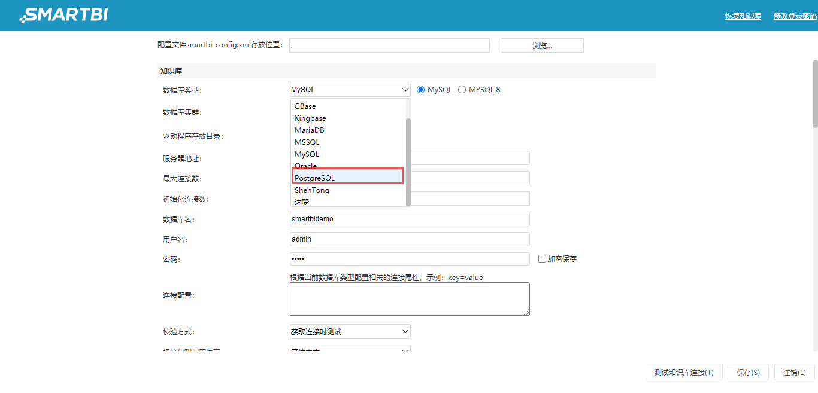Focus the 服务器地址 field
Viewport: 818px width, 393px height.
[470, 158]
